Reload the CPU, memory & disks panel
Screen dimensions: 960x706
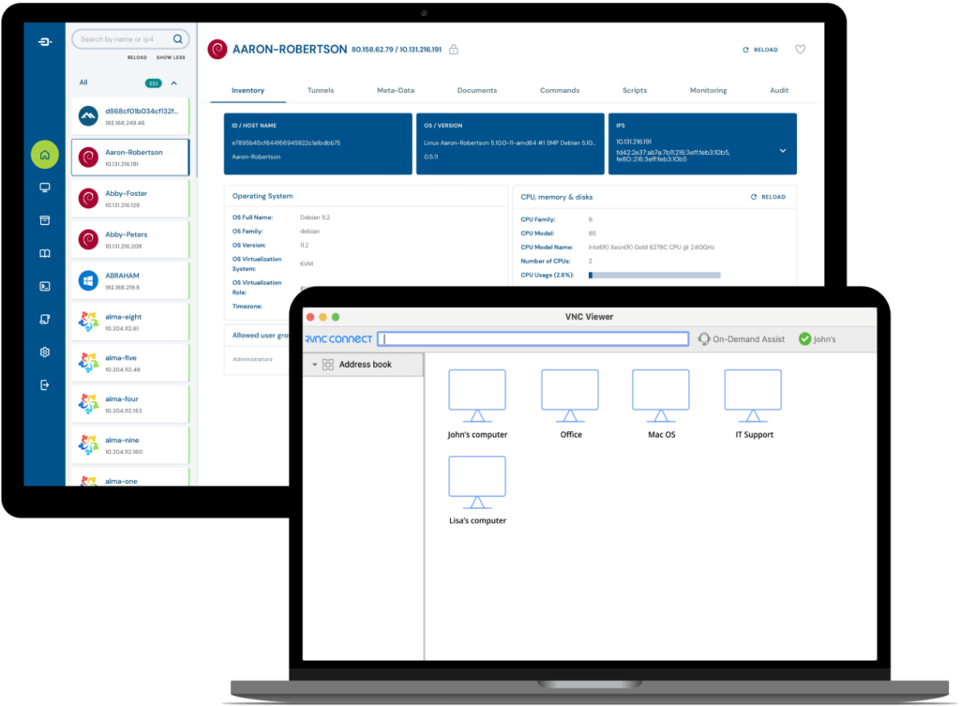(768, 197)
